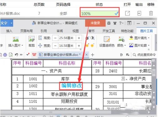158x117 pixels.
Task: Undo the last action with the arrow icon
Action: [x=16, y=55]
